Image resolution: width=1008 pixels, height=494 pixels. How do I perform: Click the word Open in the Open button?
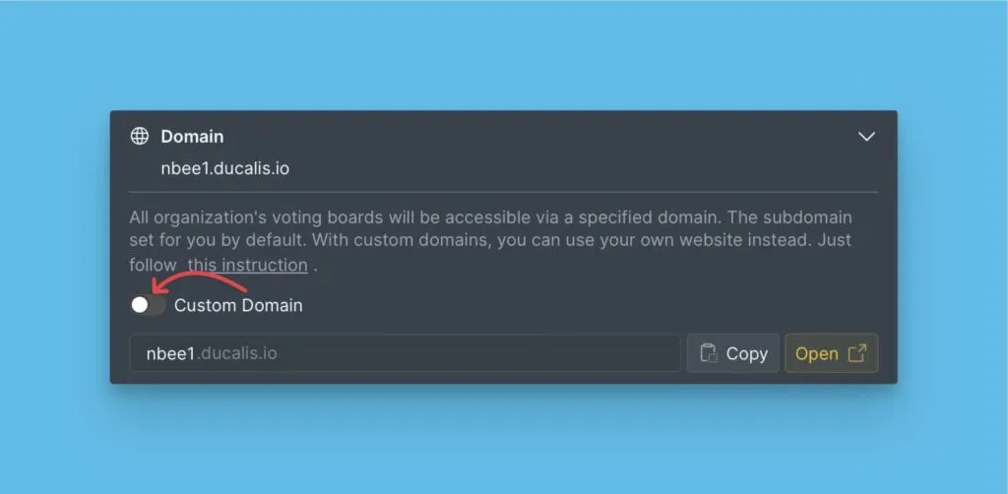click(x=816, y=353)
